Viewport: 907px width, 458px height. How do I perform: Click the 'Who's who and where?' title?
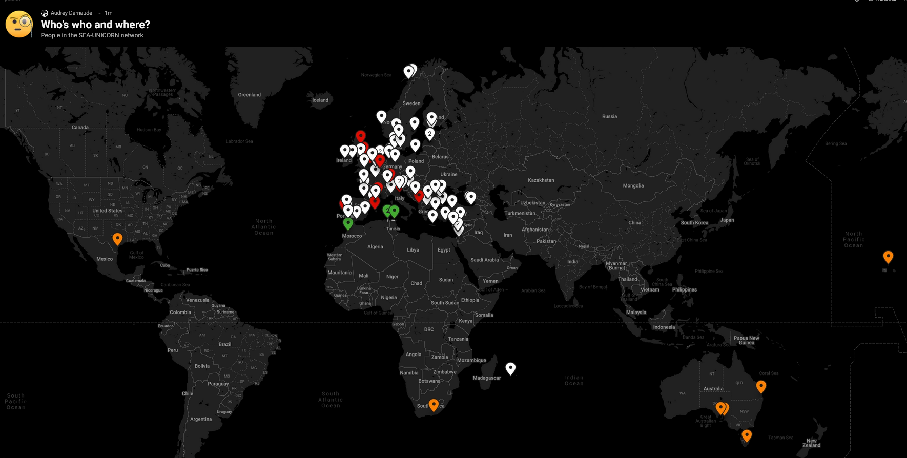tap(95, 25)
